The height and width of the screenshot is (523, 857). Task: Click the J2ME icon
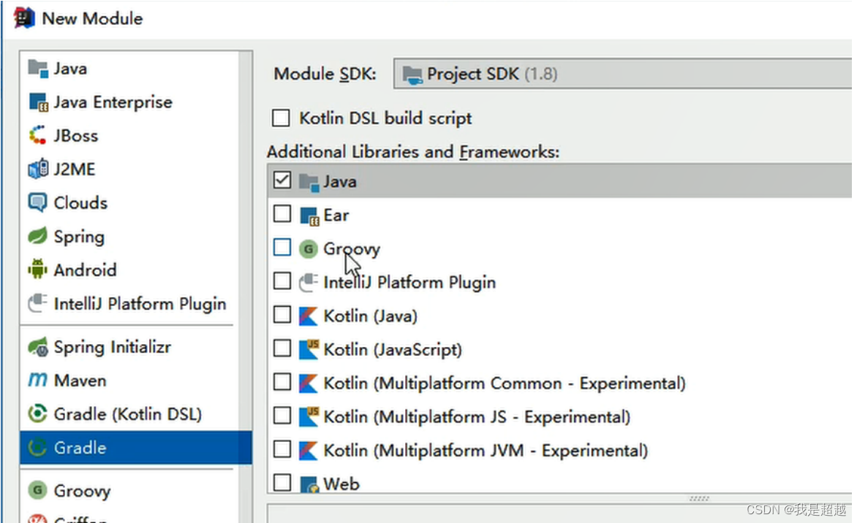click(39, 169)
